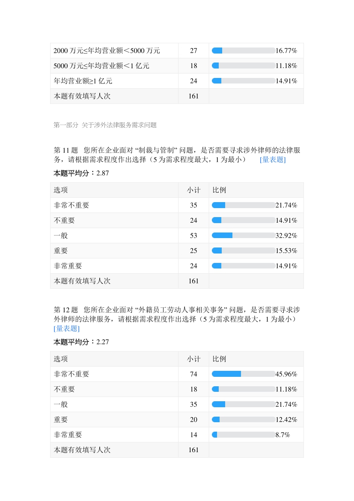Click the 45.96% progress bar
354x501 pixels.
click(x=243, y=374)
